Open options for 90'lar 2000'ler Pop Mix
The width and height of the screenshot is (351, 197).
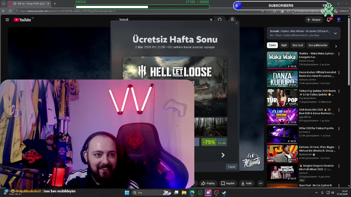point(339,129)
